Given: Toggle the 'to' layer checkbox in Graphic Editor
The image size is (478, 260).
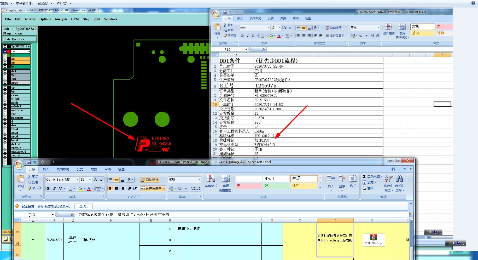Looking at the screenshot, I should tap(5, 51).
